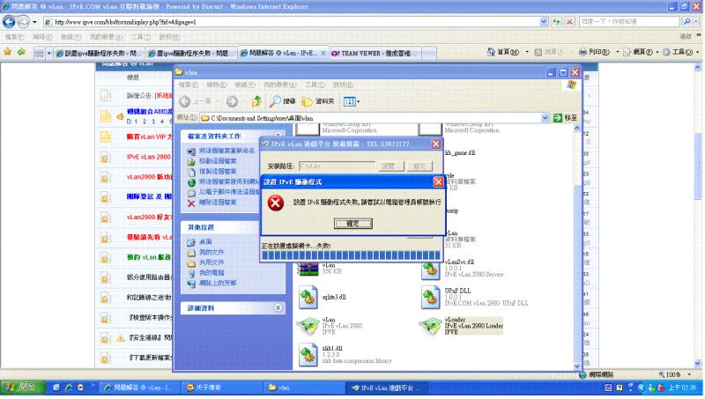Open the 我的最愛 menu in vlan Explorer window
705x399 pixels.
point(279,85)
